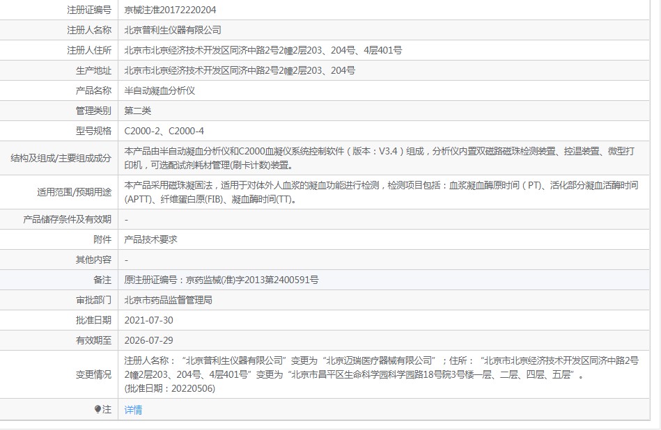
Task: Select the change approval date 20220506
Action: (193, 388)
